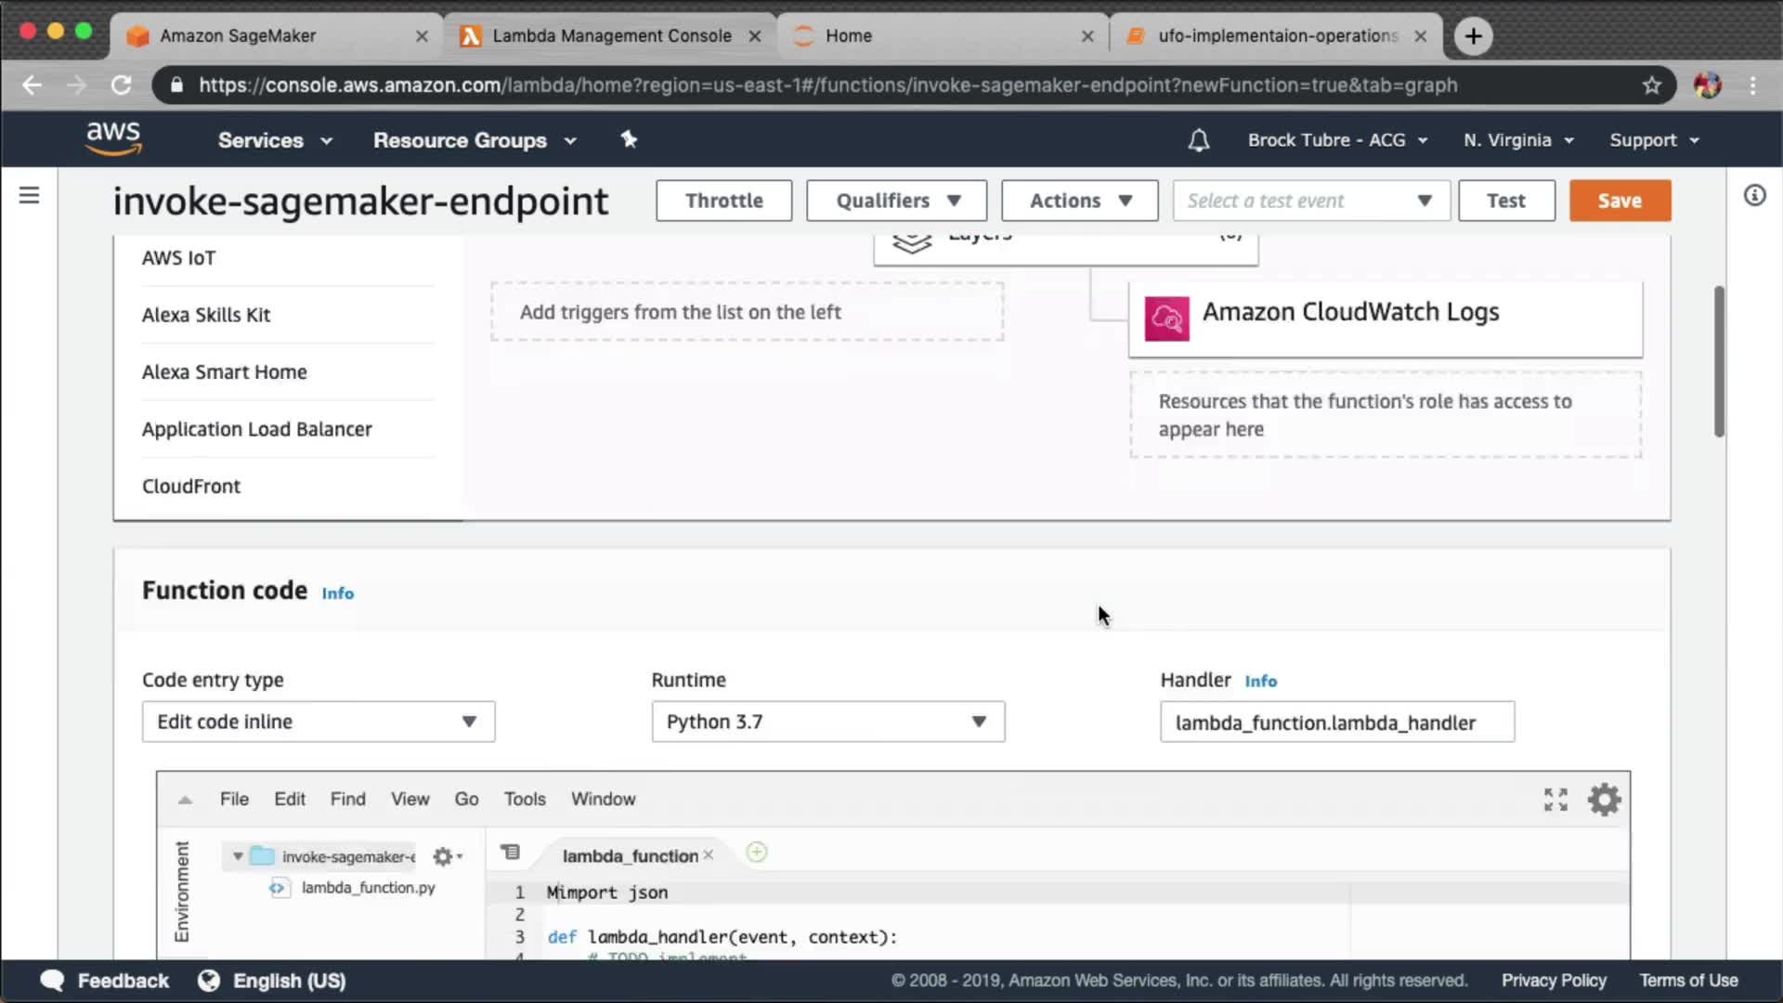Open the Code entry type dropdown
Image resolution: width=1783 pixels, height=1003 pixels.
(x=318, y=722)
